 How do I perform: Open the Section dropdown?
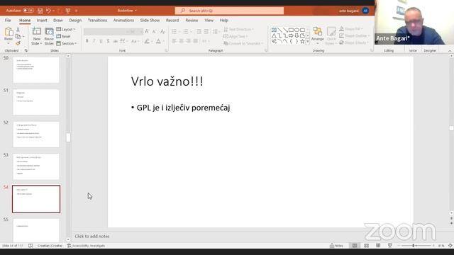tap(67, 43)
